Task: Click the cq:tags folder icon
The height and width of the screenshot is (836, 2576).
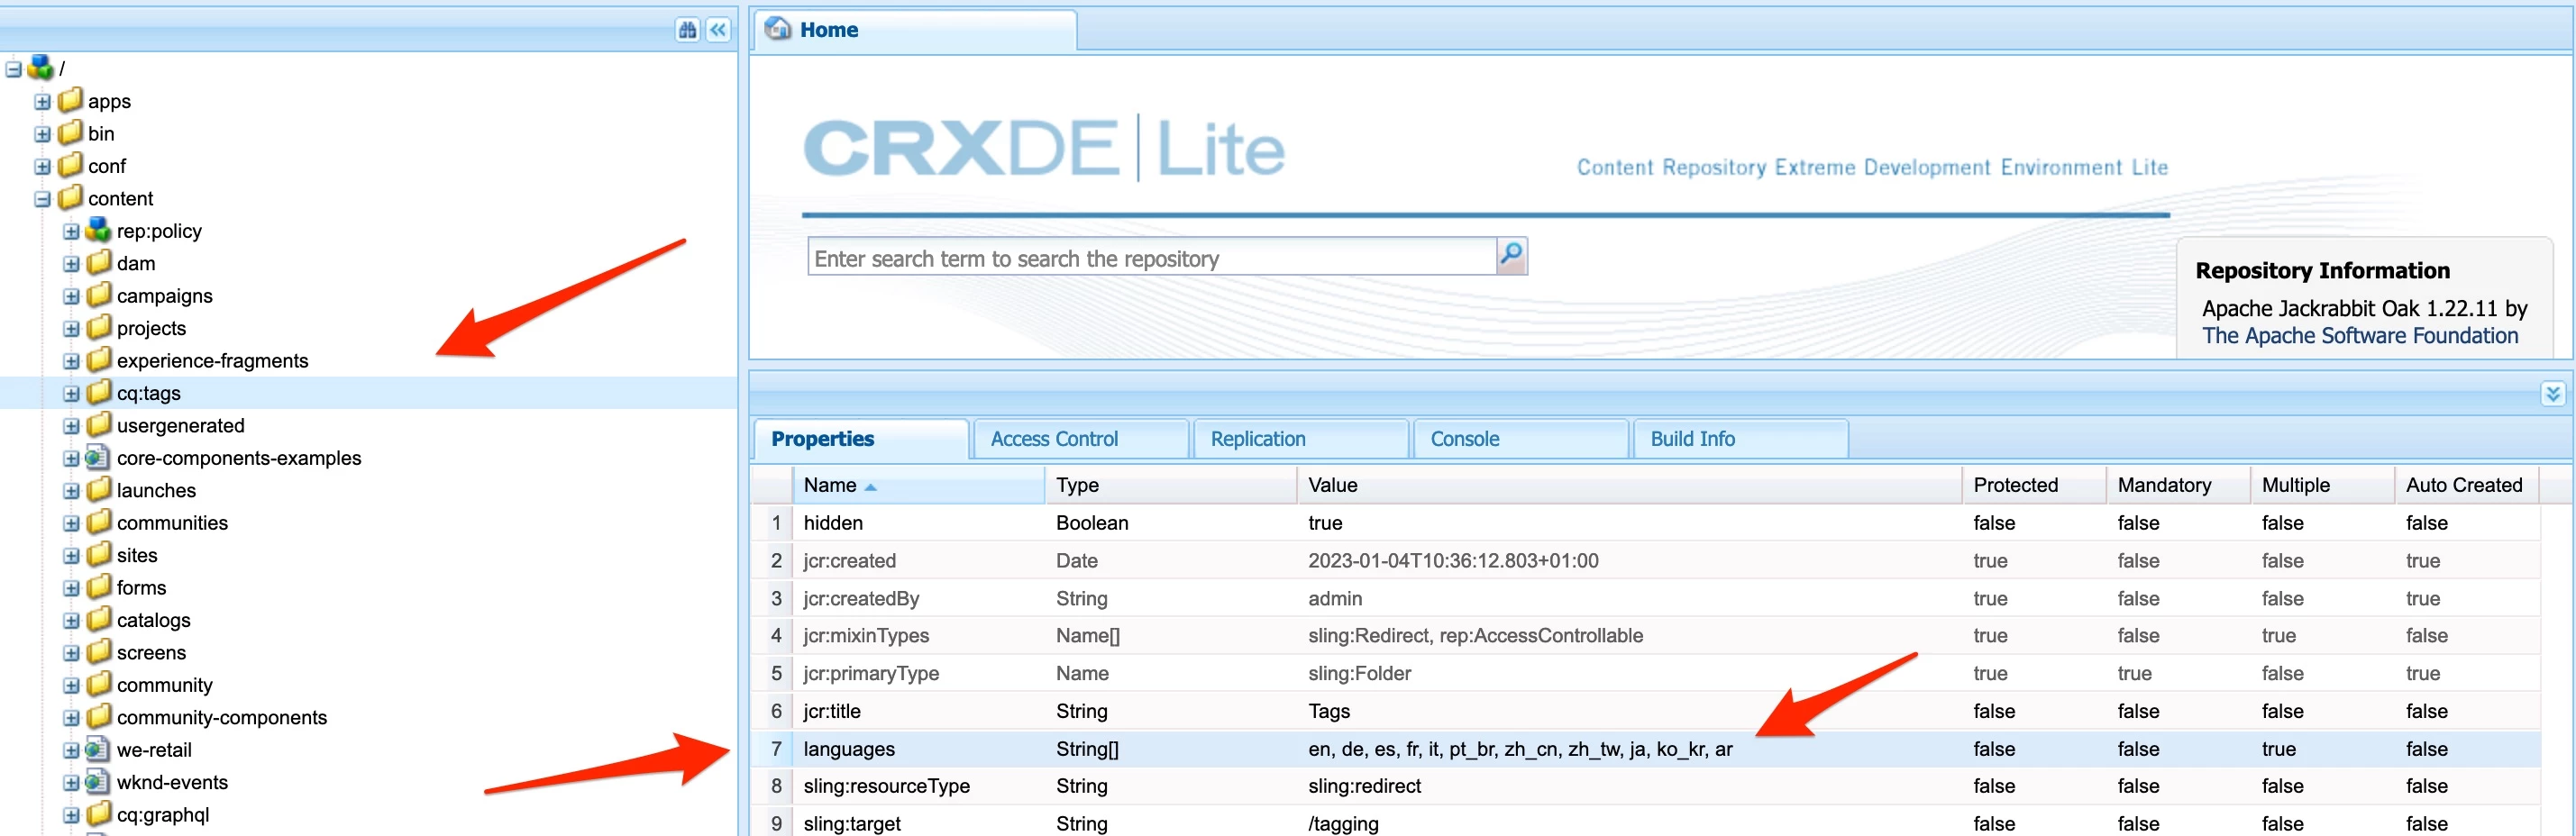Action: point(98,392)
